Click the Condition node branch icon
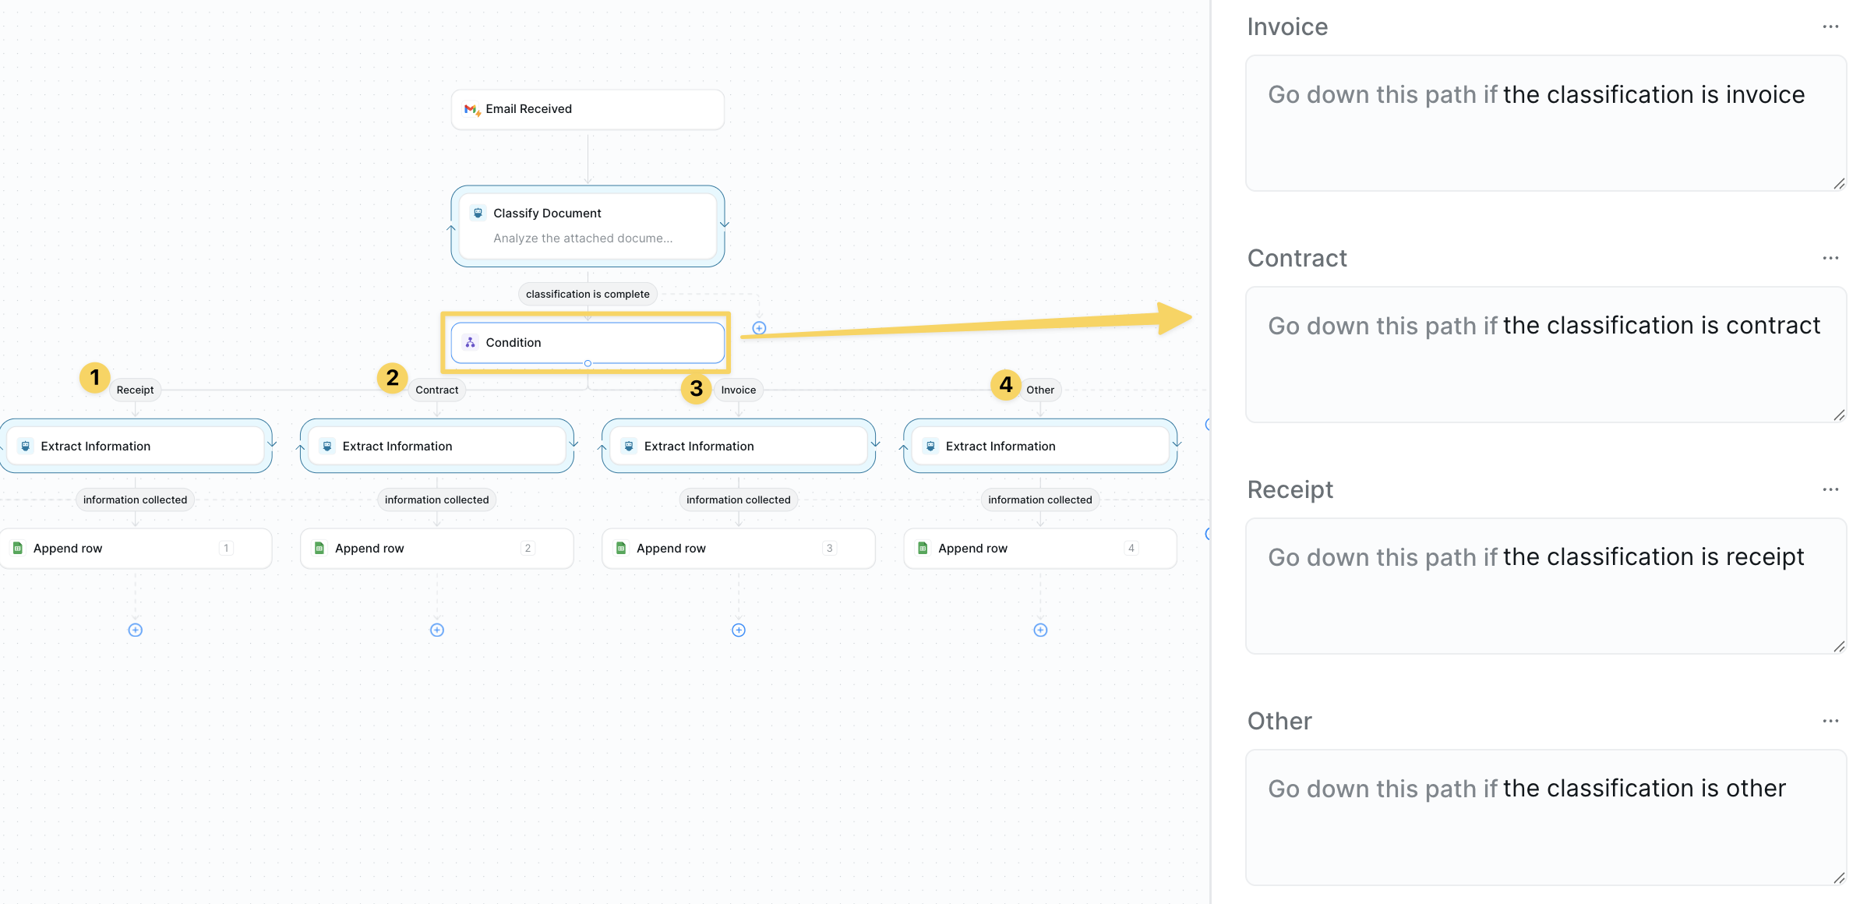Viewport: 1867px width, 904px height. pos(470,342)
